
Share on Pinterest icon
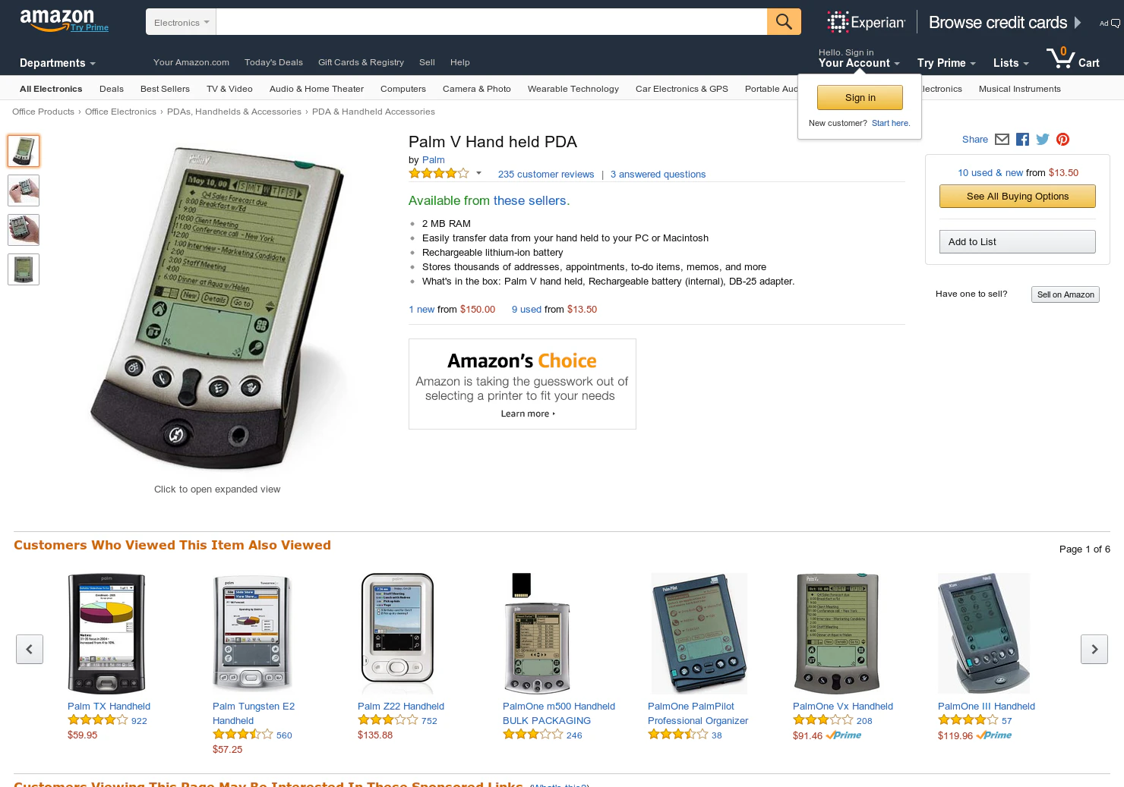click(x=1063, y=139)
